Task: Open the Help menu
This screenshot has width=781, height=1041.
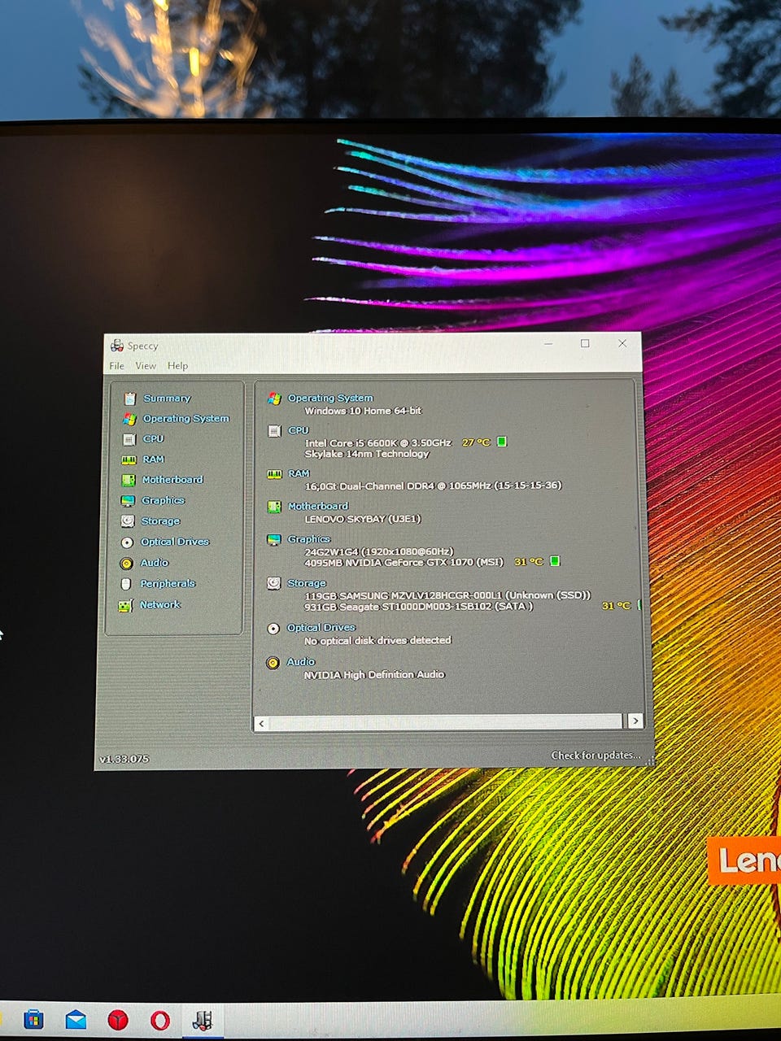Action: [177, 366]
